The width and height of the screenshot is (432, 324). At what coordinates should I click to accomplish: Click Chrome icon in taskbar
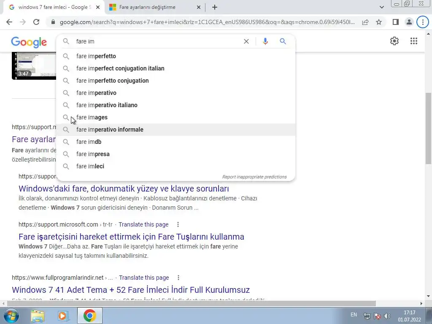coord(89,316)
